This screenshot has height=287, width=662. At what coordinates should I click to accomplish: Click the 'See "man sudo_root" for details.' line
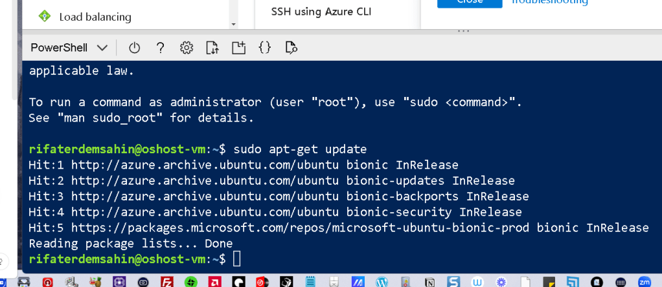pyautogui.click(x=141, y=118)
